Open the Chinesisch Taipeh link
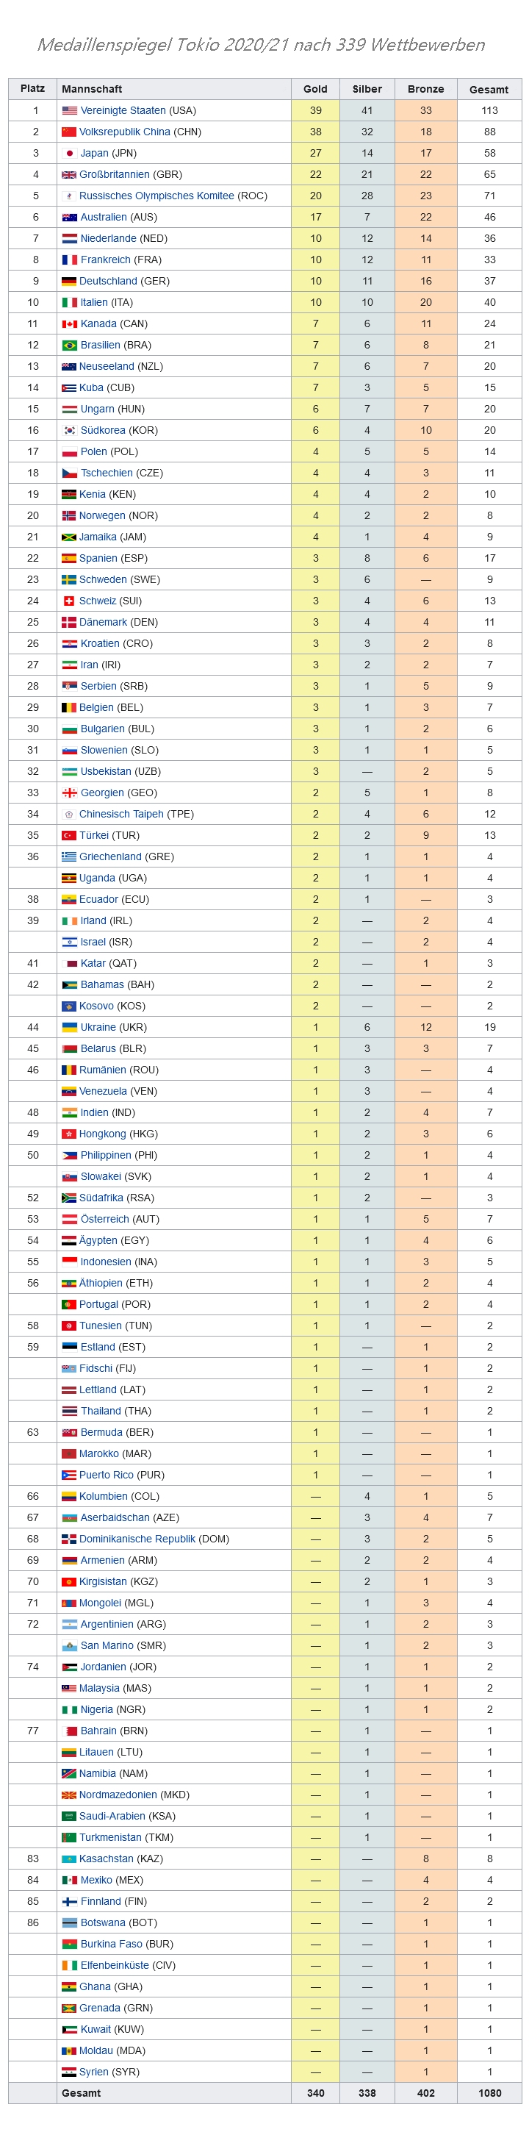 click(x=120, y=815)
